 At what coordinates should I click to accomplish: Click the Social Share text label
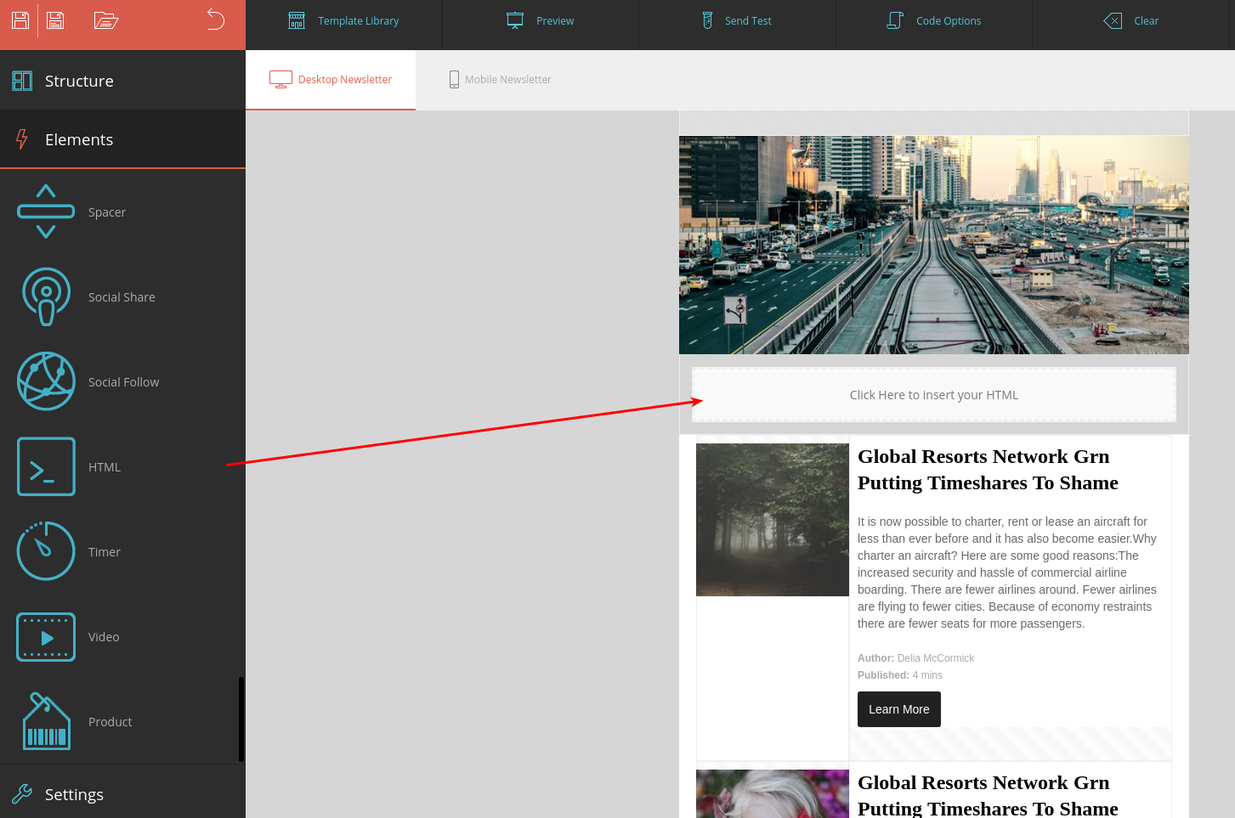(x=122, y=297)
